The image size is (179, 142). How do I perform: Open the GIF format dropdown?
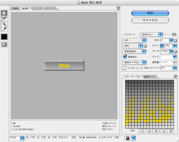(134, 40)
